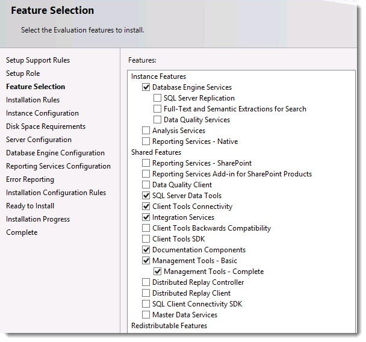The width and height of the screenshot is (366, 342).
Task: Select the Redistributable Features heading
Action: click(x=169, y=326)
